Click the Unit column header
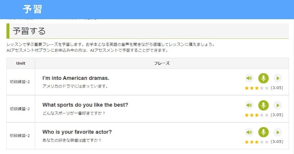The image size is (294, 154). (21, 63)
